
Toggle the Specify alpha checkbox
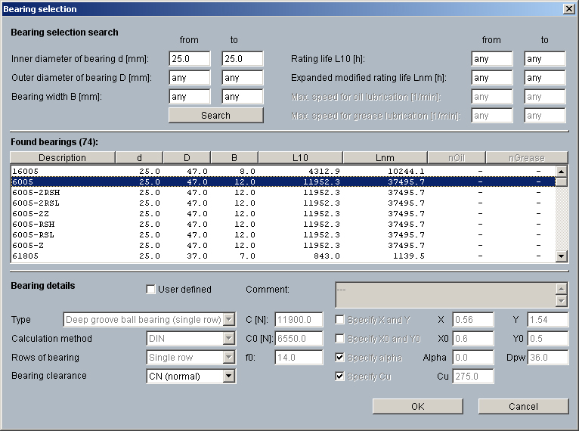coord(340,357)
